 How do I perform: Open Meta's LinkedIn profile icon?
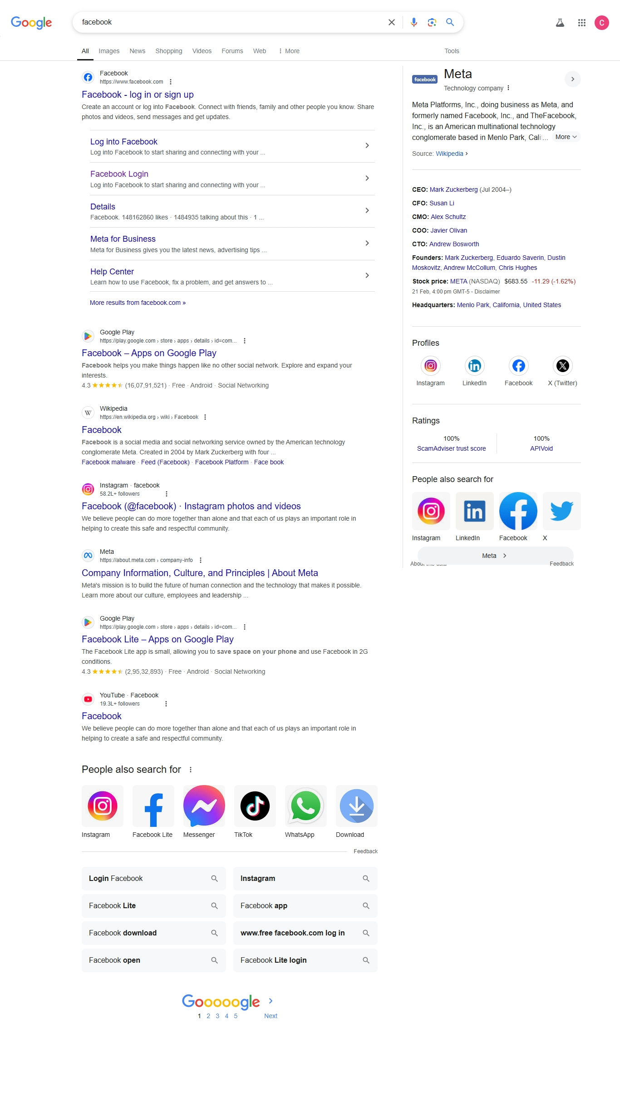(x=474, y=366)
